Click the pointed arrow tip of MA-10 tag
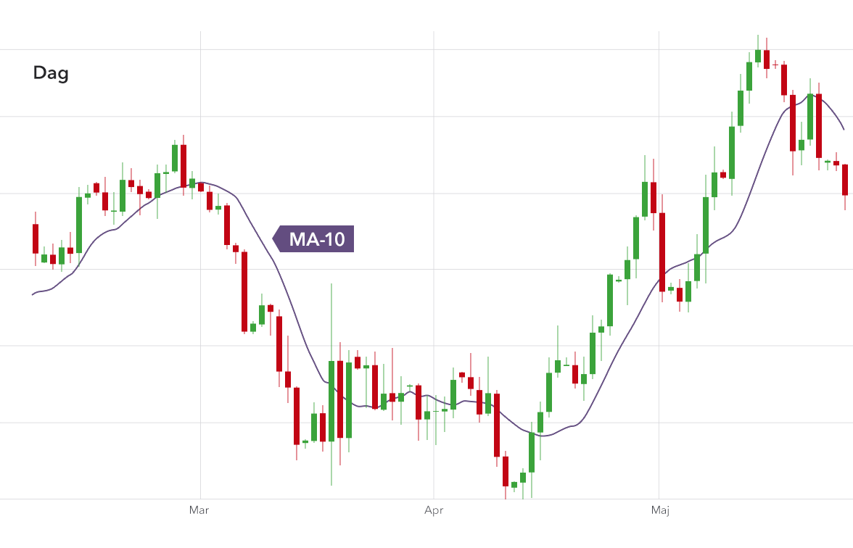 tap(273, 238)
